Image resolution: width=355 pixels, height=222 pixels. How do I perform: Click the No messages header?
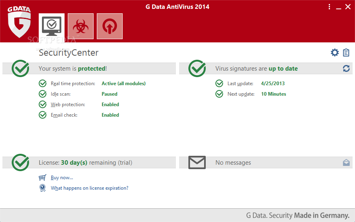(233, 163)
